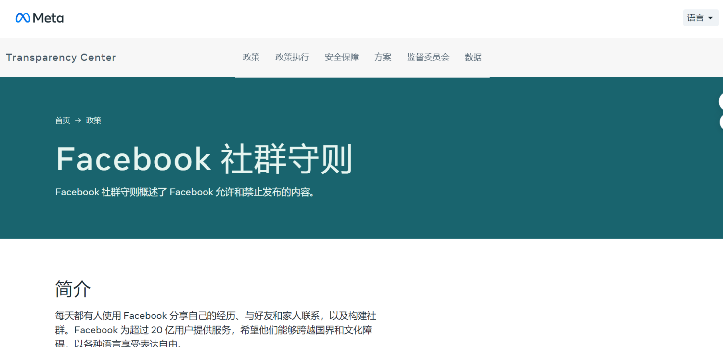Click the upper floating circular icon on right edge
Image resolution: width=723 pixels, height=347 pixels.
(x=721, y=100)
